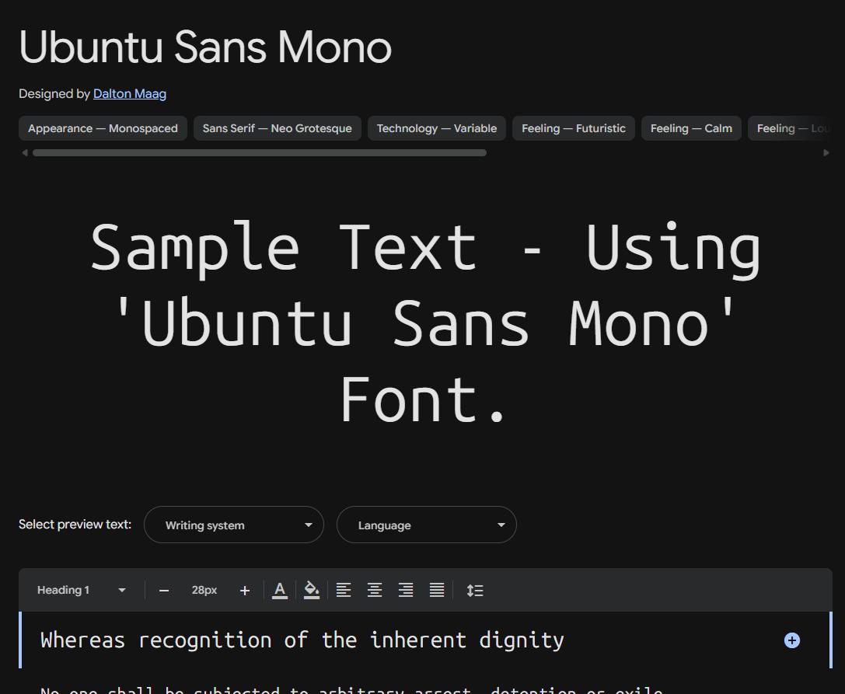Increase font size with plus button
Viewport: 845px width, 694px height.
[245, 591]
